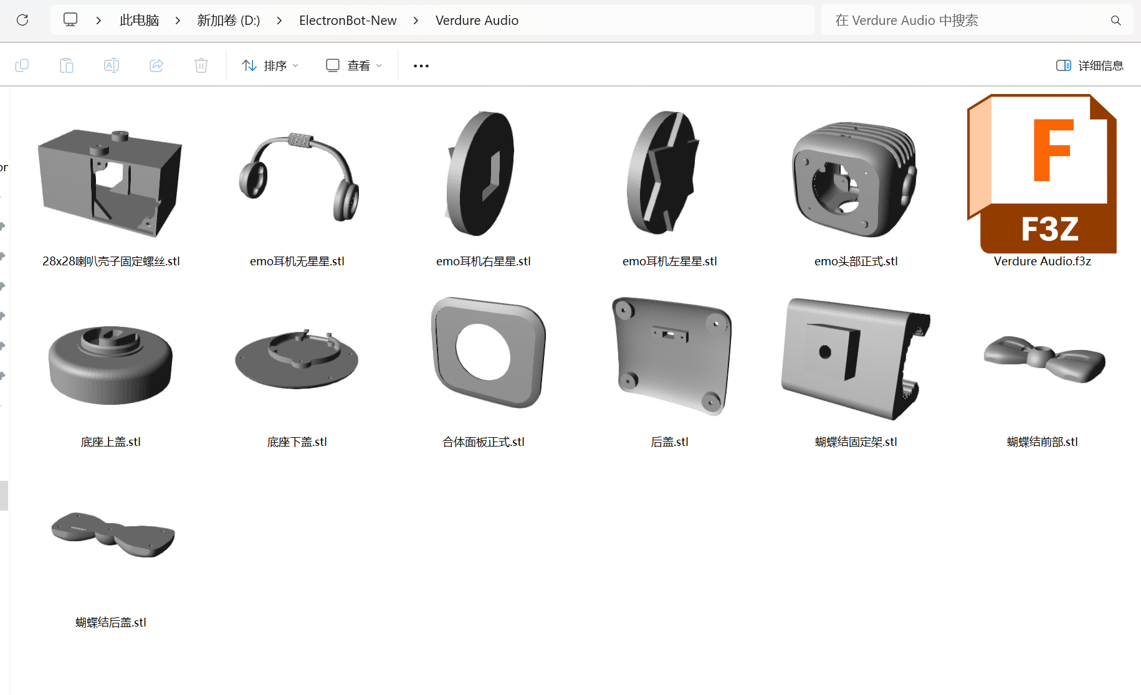
Task: Select 底座下盖.stl thumbnail
Action: (x=297, y=359)
